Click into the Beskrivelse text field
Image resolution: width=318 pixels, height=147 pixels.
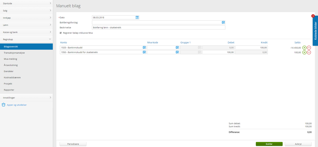point(158,28)
